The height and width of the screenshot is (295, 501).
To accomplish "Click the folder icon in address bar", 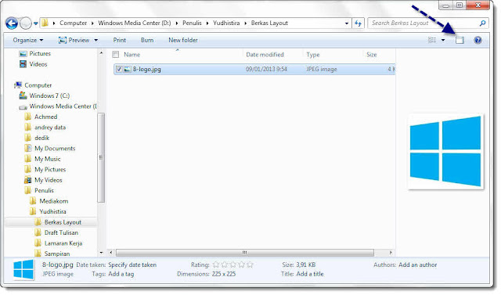I will pos(45,23).
